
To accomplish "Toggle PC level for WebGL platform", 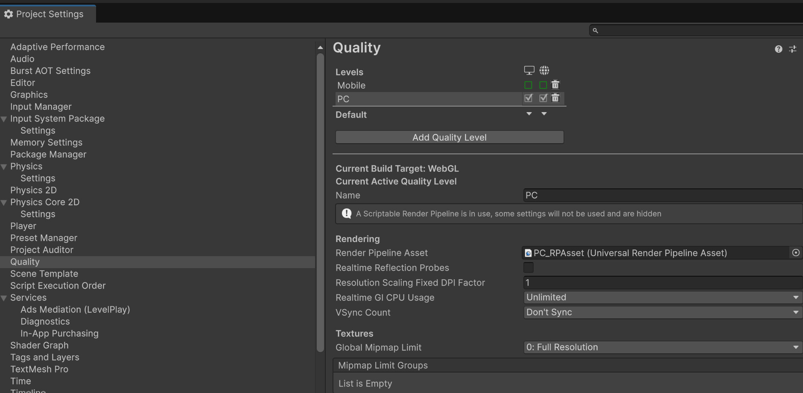I will [x=543, y=98].
